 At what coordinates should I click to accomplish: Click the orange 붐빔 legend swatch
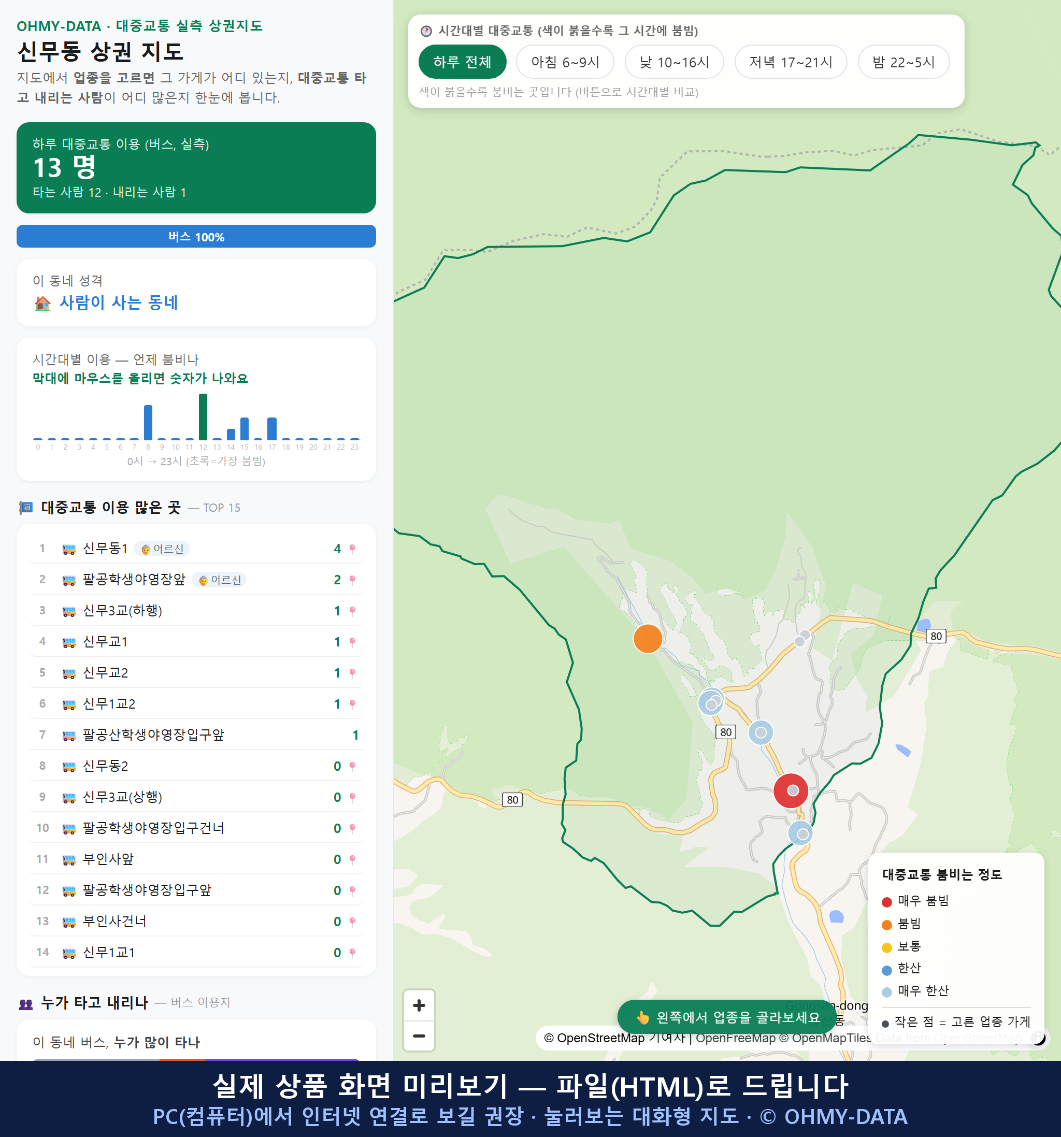pyautogui.click(x=886, y=925)
